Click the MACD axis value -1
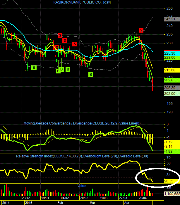Image resolution: width=180 pixels, height=205 pixels. [168, 137]
